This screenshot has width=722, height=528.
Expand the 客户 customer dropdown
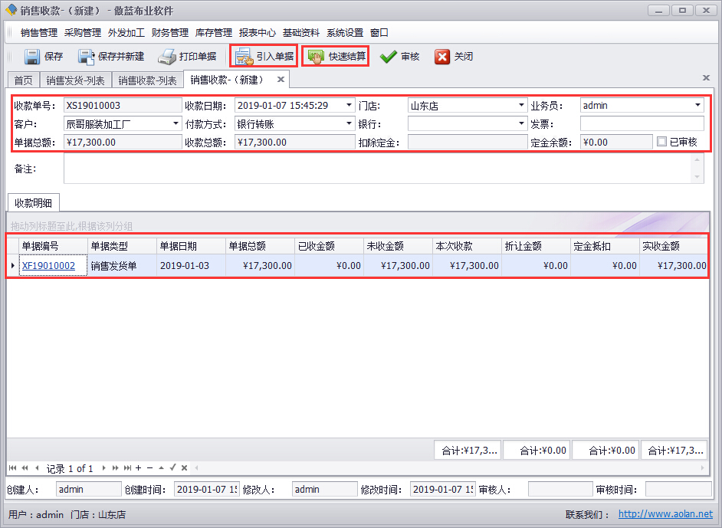[x=175, y=123]
